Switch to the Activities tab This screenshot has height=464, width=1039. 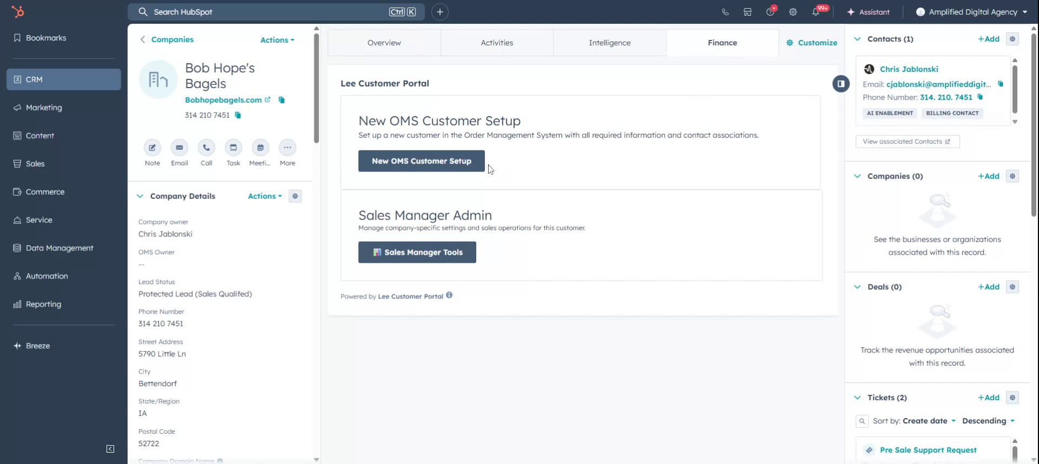pyautogui.click(x=497, y=43)
